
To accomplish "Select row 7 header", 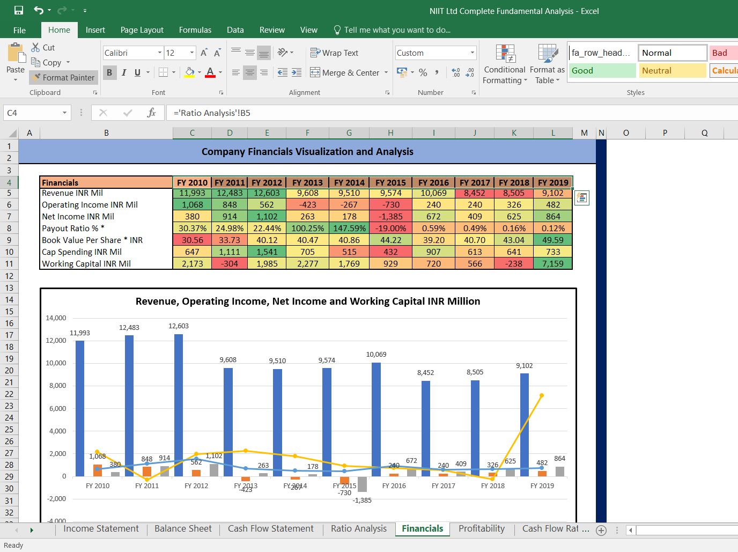I will 9,217.
